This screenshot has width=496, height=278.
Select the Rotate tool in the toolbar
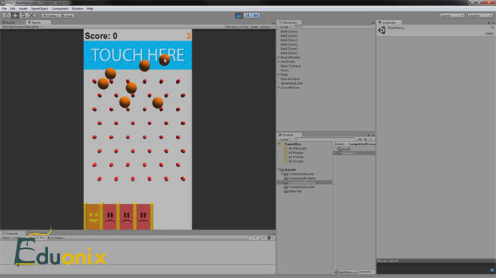pyautogui.click(x=23, y=16)
